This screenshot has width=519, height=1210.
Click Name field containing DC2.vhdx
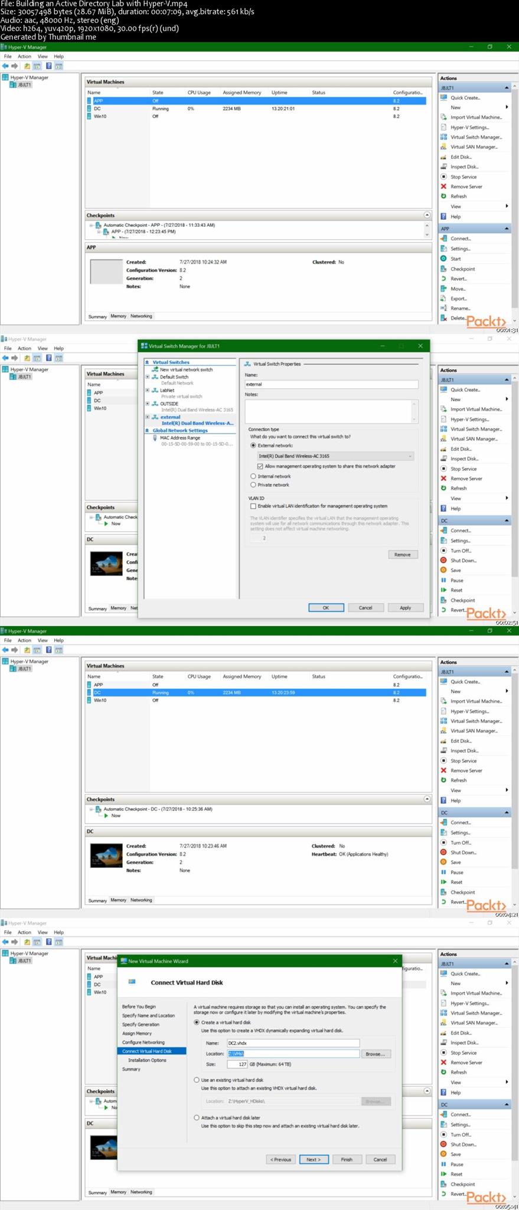[293, 1043]
